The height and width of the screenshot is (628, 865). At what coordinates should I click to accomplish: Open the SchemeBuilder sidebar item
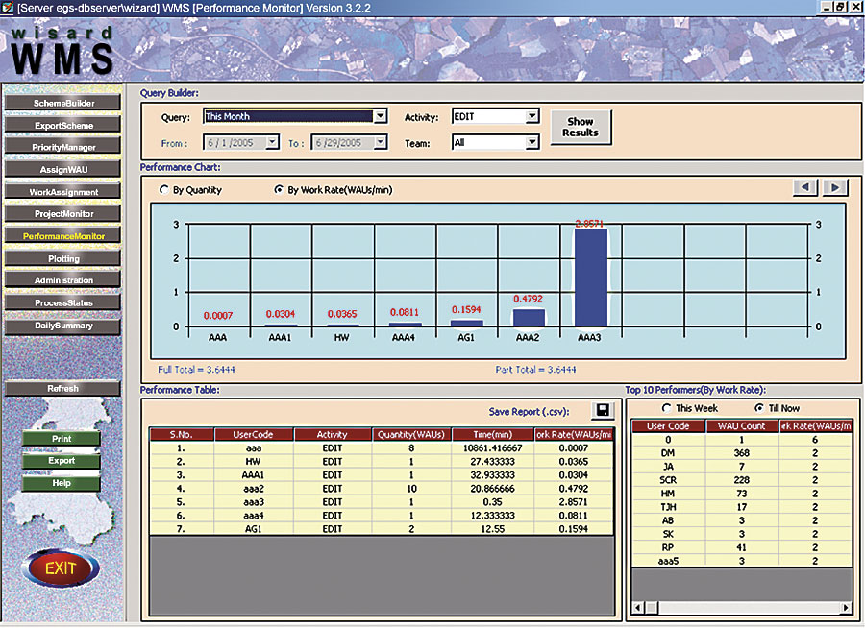point(63,103)
